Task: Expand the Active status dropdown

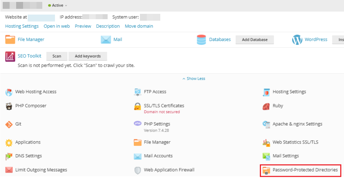Action: click(x=58, y=5)
